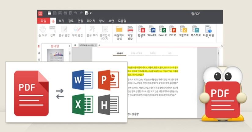Open the 파일 menu tab

tap(43, 21)
